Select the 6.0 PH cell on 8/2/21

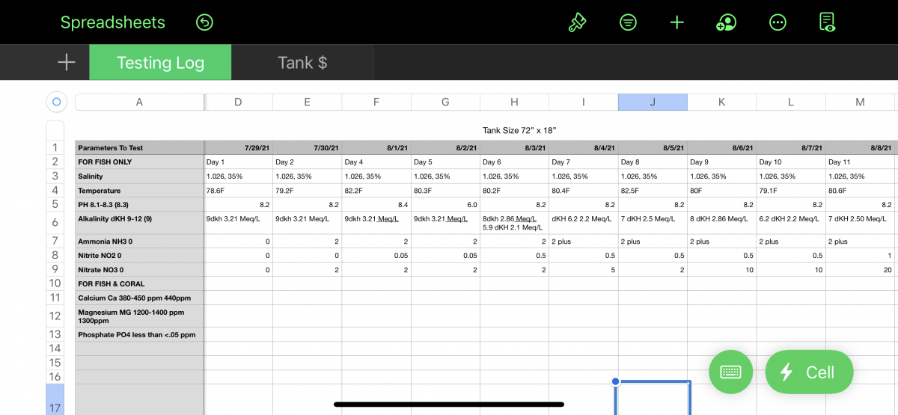tap(445, 204)
